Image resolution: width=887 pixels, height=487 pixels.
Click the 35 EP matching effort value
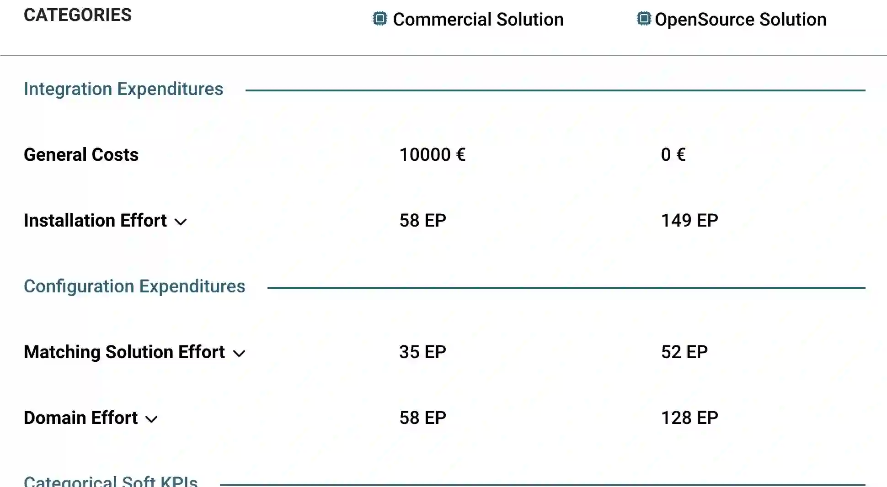(x=422, y=352)
